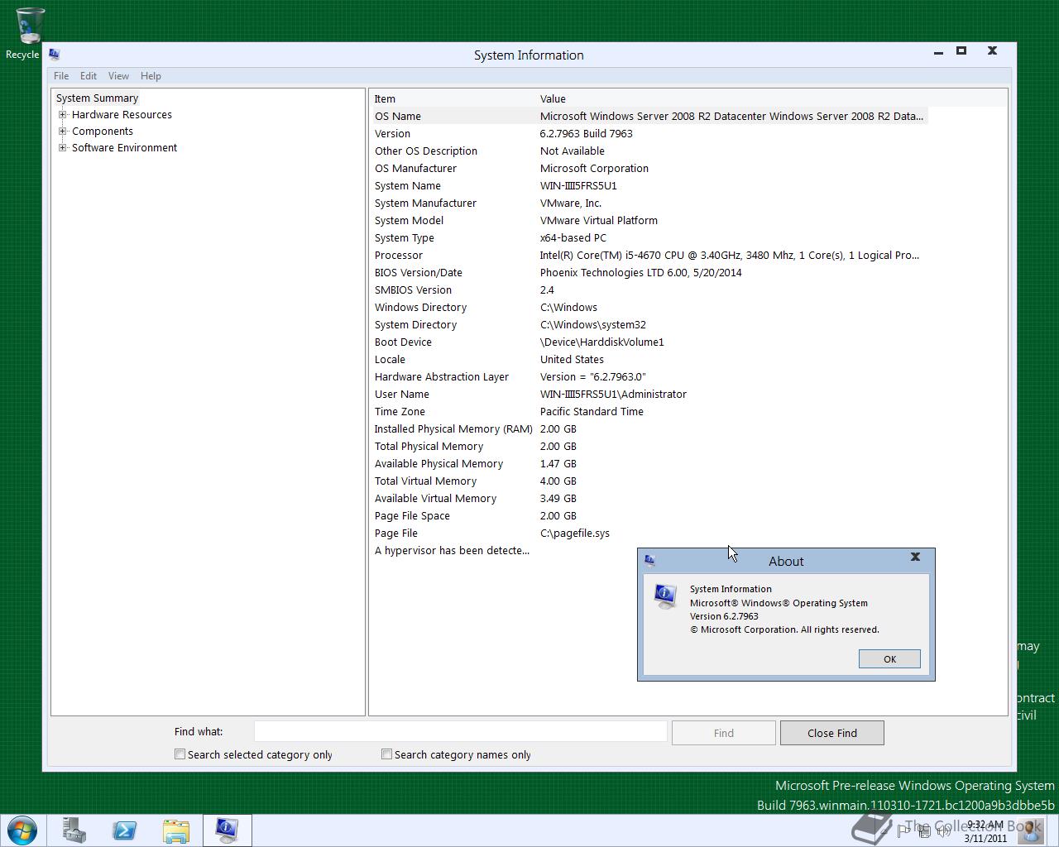Screen dimensions: 1059x847
Task: Select the Available Physical Memory row
Action: coord(649,464)
